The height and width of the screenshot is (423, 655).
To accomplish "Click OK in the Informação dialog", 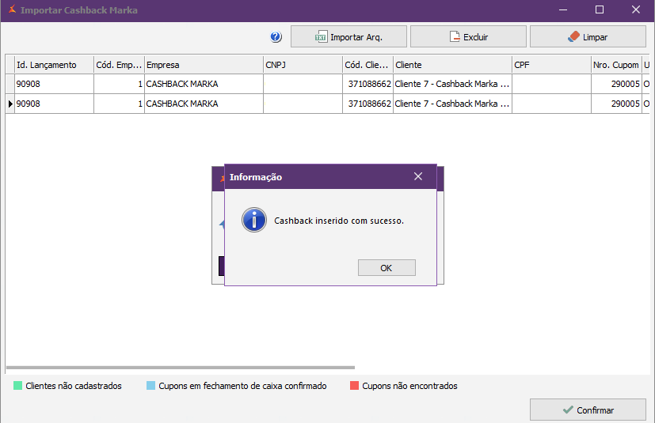I will 387,268.
